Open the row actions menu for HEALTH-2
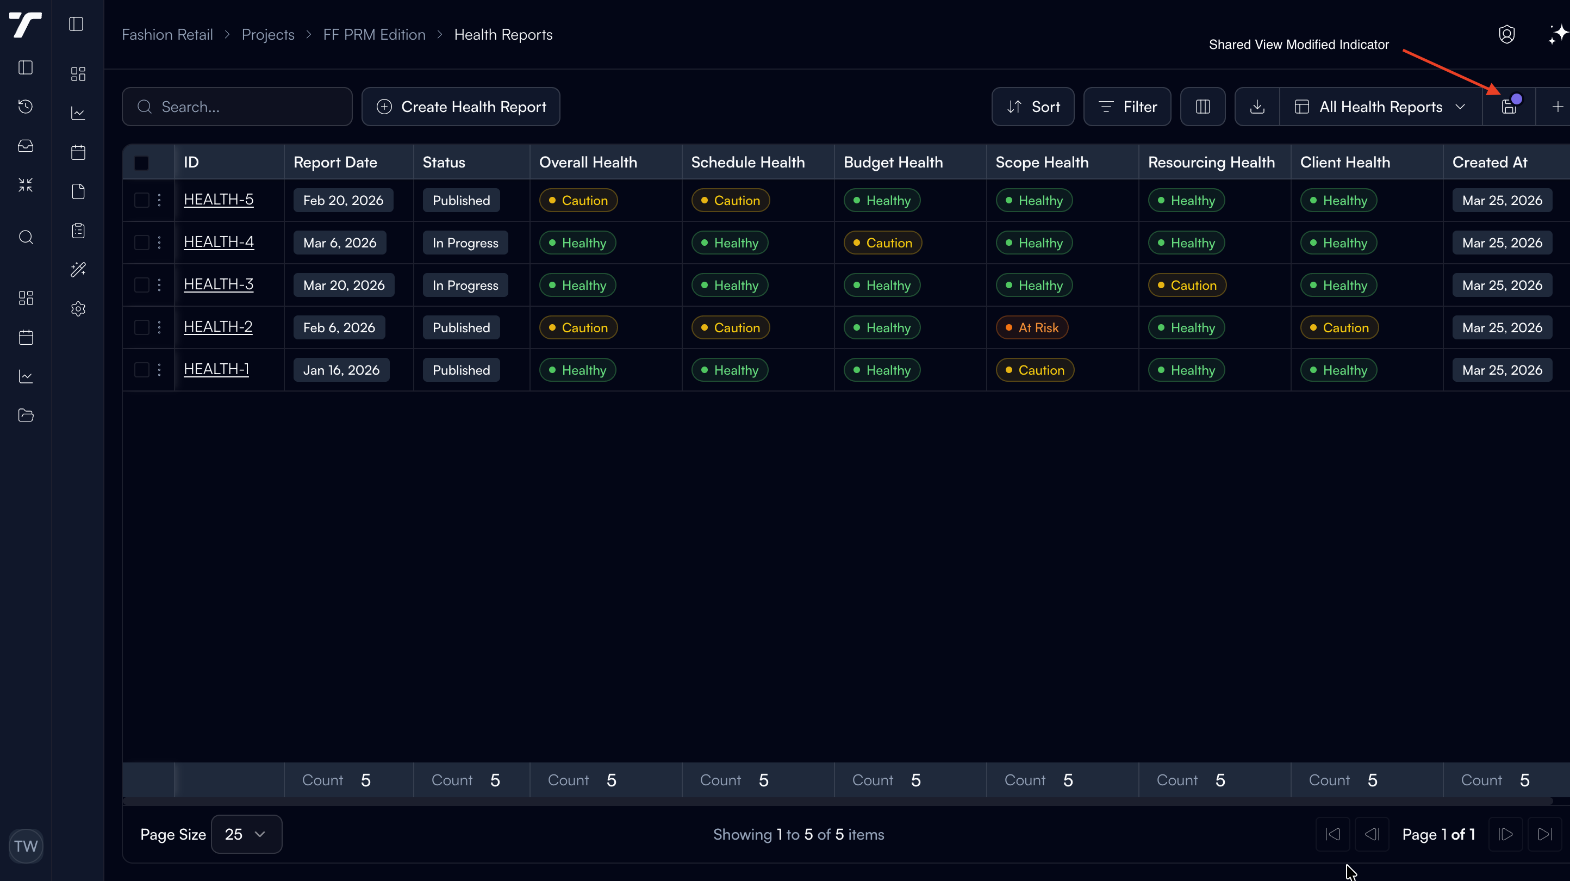Image resolution: width=1570 pixels, height=881 pixels. pos(159,327)
